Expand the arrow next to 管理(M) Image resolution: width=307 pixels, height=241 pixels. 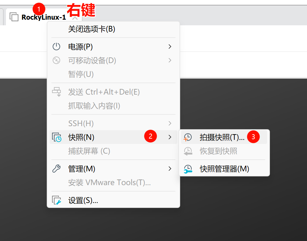pos(170,169)
